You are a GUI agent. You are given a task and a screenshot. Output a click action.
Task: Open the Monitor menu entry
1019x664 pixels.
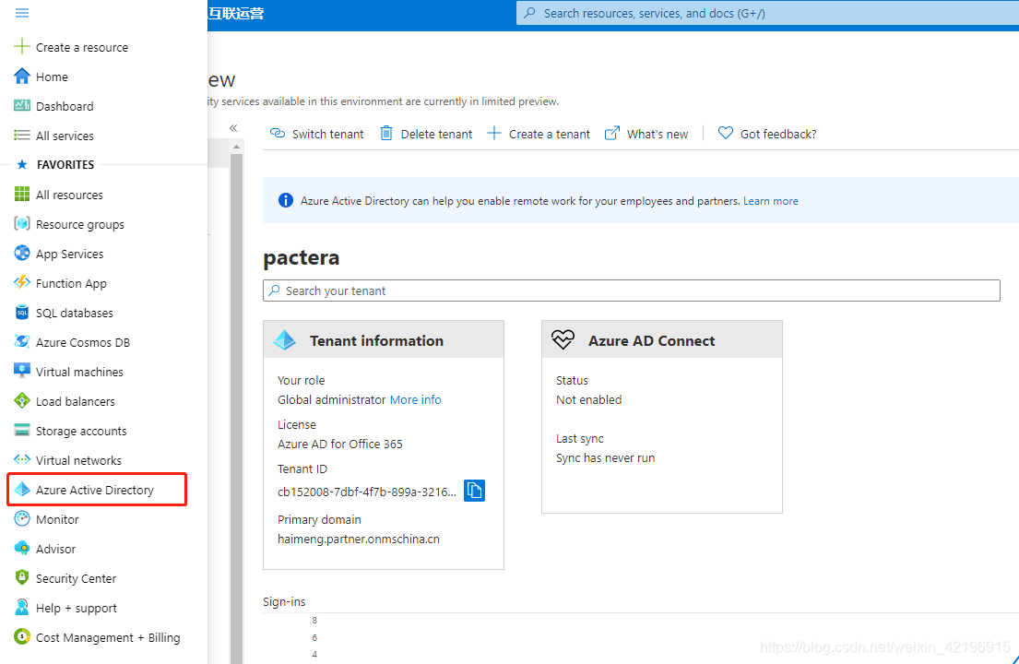[57, 519]
